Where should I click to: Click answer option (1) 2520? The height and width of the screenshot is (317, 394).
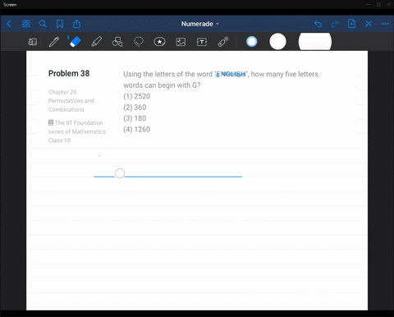(x=137, y=96)
